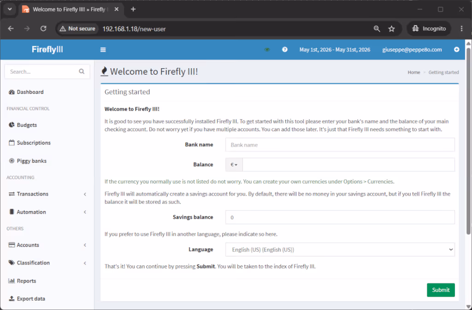This screenshot has width=472, height=310.
Task: Focus the sidebar Search box
Action: pyautogui.click(x=42, y=71)
